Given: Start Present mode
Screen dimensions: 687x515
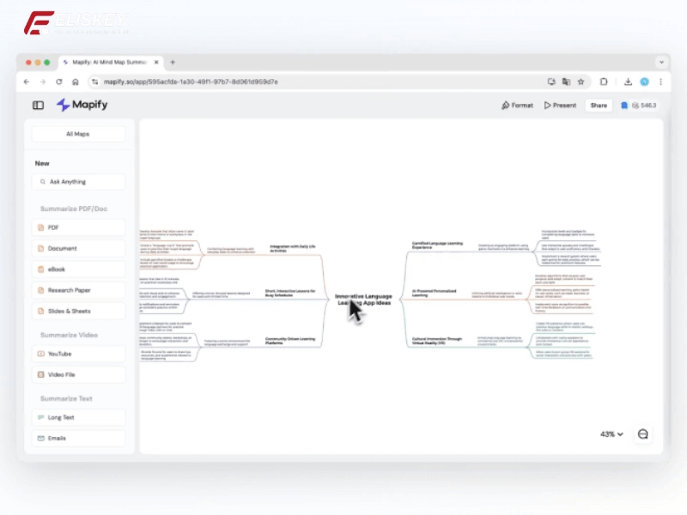Looking at the screenshot, I should tap(560, 106).
